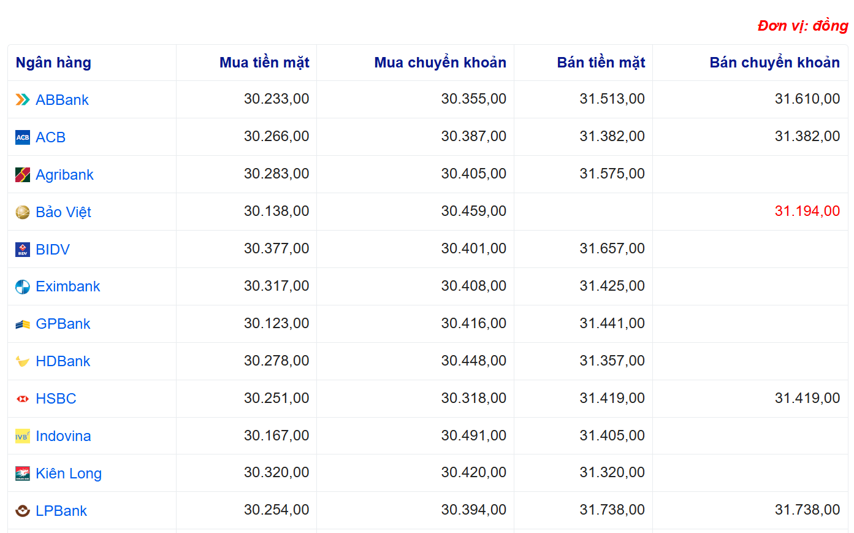Screen dimensions: 854x533
Task: Click the ABBank logo icon
Action: click(23, 99)
